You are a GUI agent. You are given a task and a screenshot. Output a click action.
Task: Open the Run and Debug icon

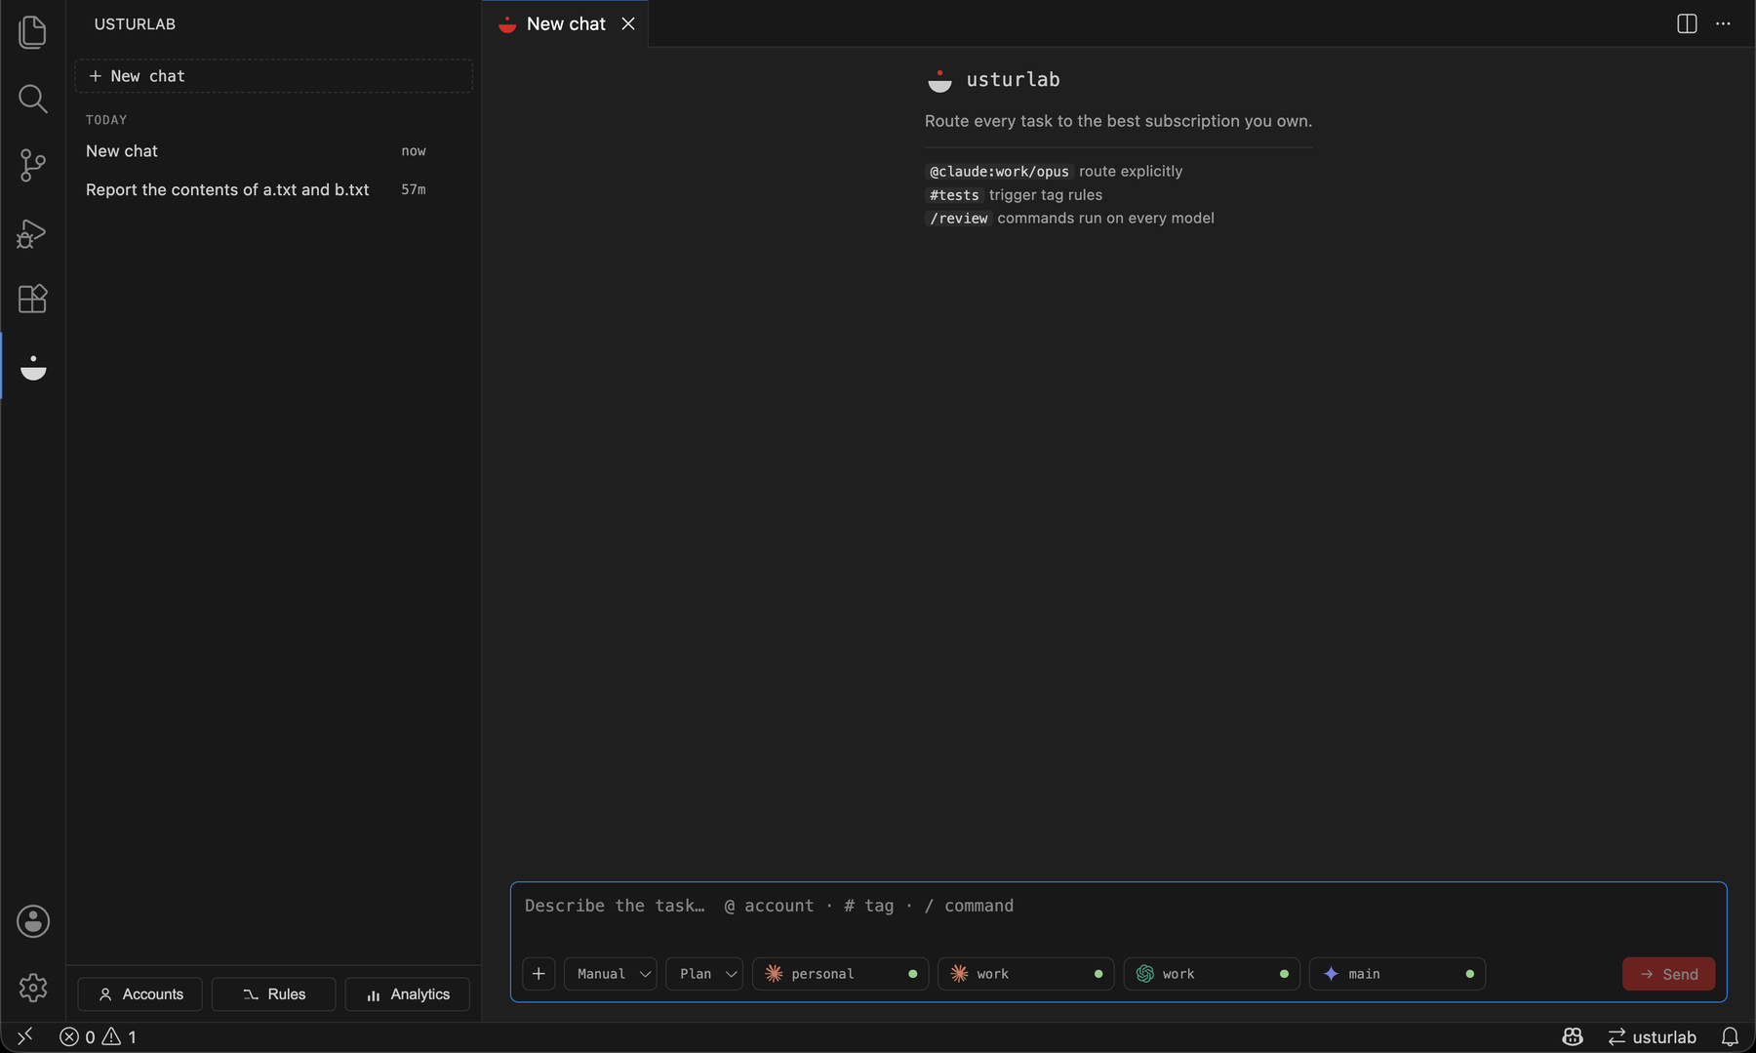point(32,233)
